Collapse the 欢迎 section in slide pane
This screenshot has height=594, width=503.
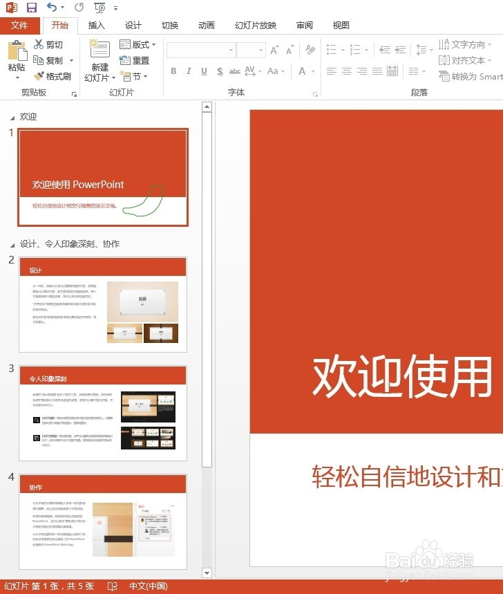(12, 118)
